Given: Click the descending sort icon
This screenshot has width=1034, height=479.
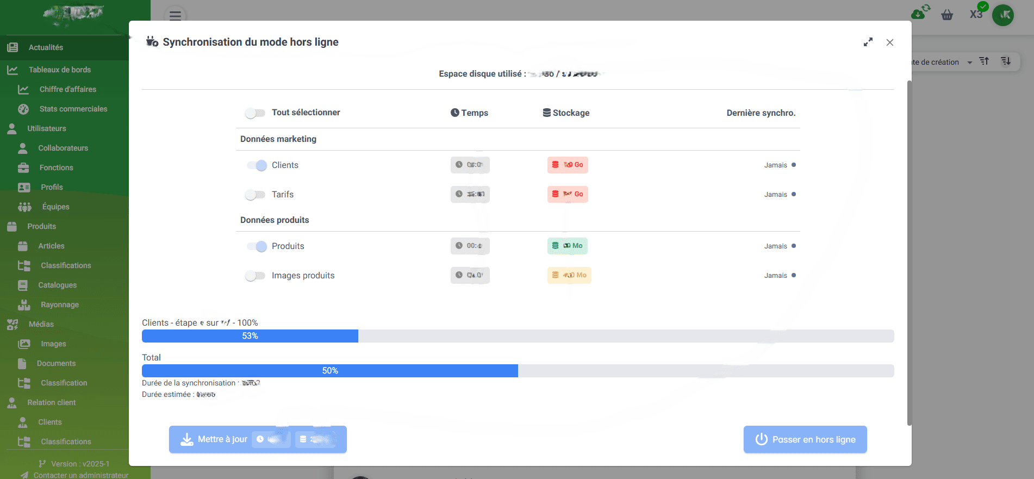Looking at the screenshot, I should (x=1006, y=61).
